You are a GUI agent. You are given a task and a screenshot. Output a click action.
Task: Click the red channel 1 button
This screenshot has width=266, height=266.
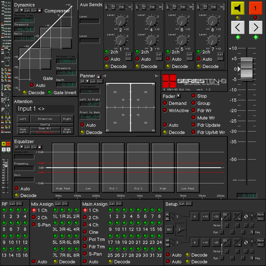click(x=256, y=8)
